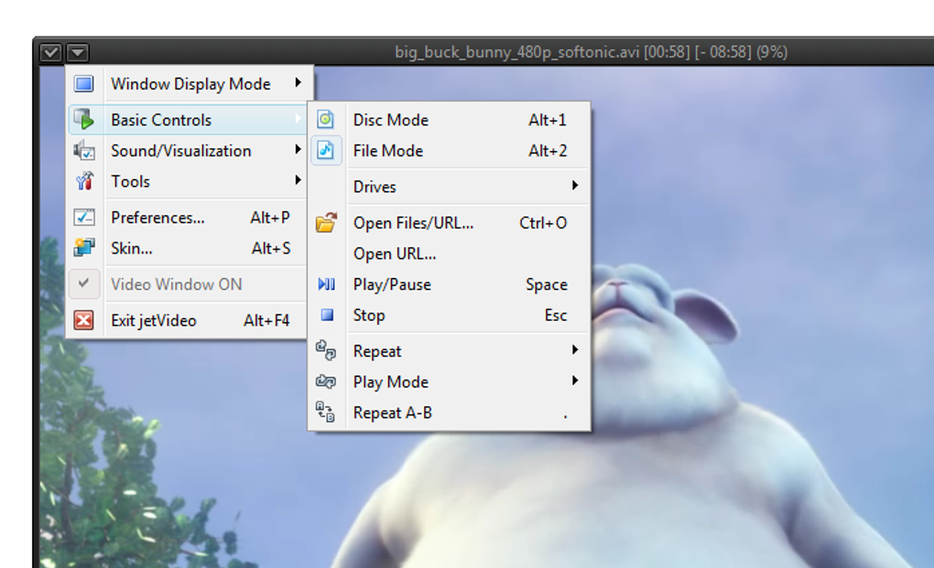Click the Sound/Visualization speaker icon
This screenshot has width=934, height=568.
84,151
